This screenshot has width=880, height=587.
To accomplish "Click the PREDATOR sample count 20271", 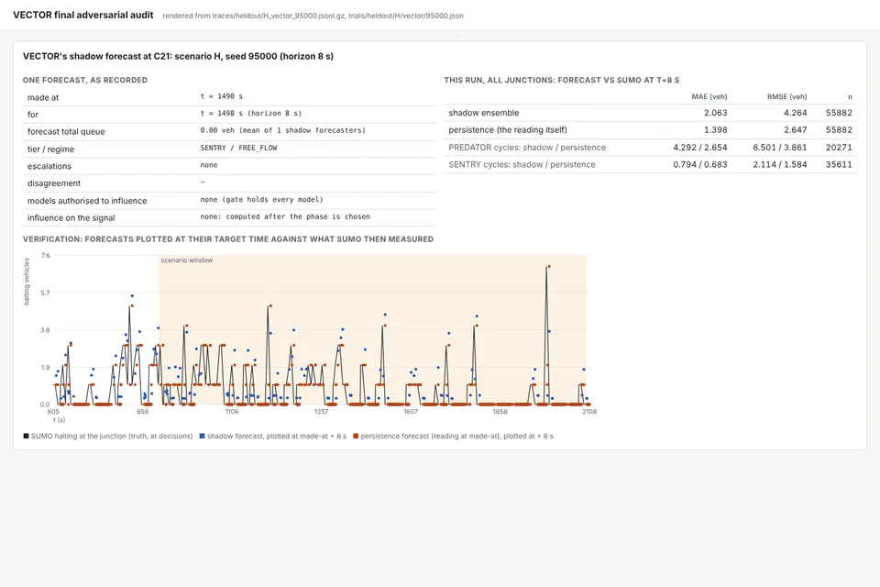I will tap(839, 147).
